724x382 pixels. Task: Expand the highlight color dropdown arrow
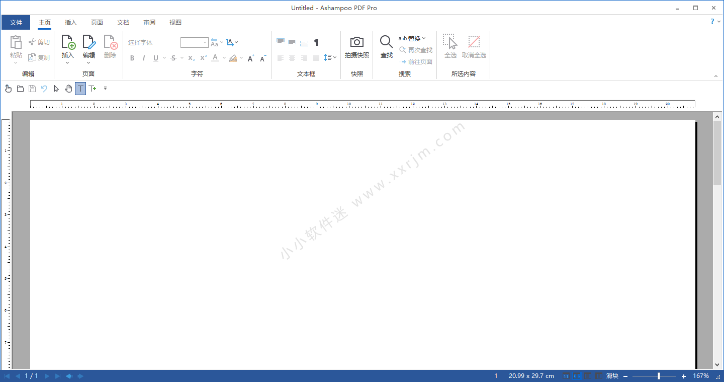241,58
